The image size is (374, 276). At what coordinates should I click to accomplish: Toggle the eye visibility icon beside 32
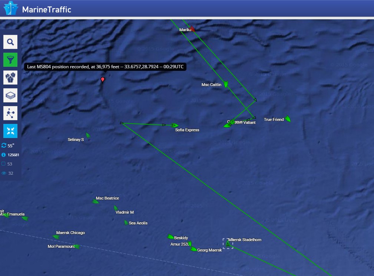pyautogui.click(x=4, y=173)
